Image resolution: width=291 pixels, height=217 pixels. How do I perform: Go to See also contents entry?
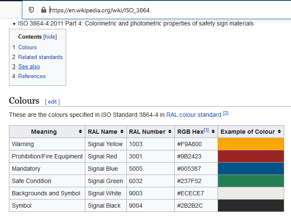[29, 67]
